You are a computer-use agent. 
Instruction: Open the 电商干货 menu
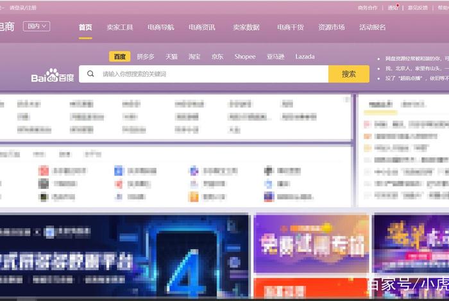[291, 28]
